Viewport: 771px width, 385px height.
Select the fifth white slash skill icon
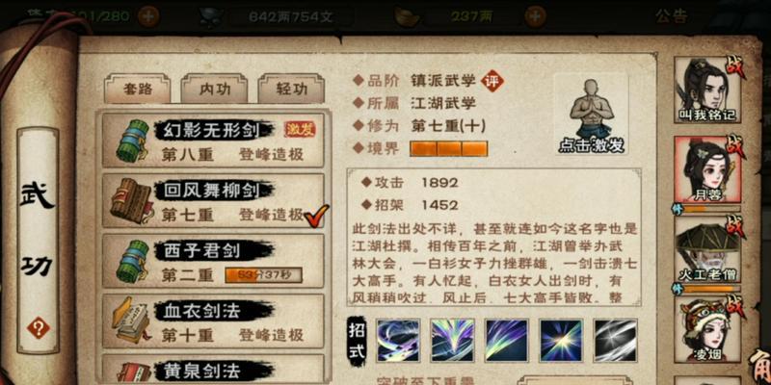616,341
